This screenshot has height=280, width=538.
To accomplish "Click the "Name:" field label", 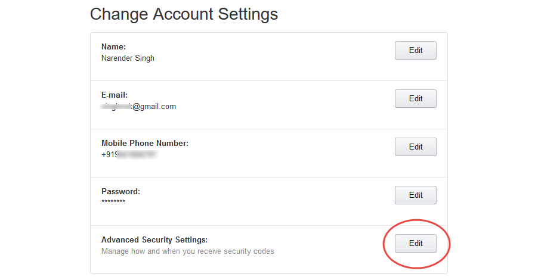I will click(113, 46).
